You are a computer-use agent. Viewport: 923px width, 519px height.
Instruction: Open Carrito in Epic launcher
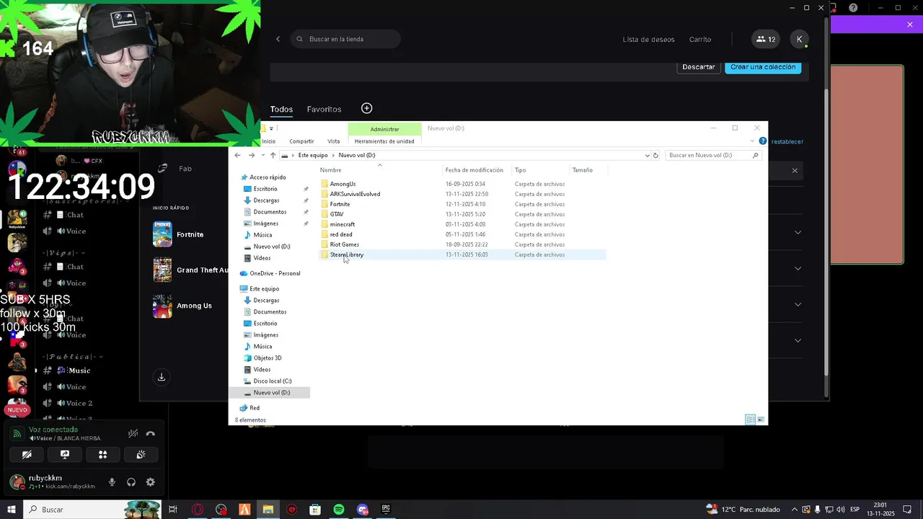click(700, 40)
